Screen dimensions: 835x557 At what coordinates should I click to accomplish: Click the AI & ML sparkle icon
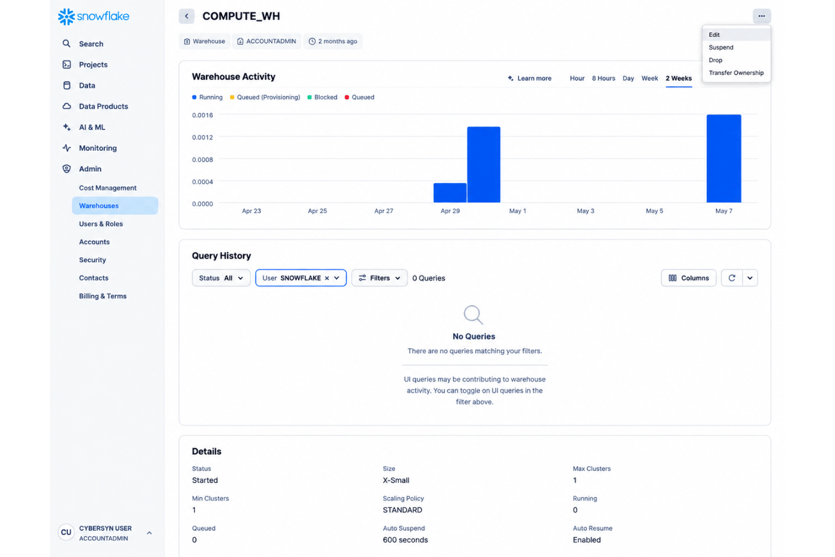click(x=67, y=127)
